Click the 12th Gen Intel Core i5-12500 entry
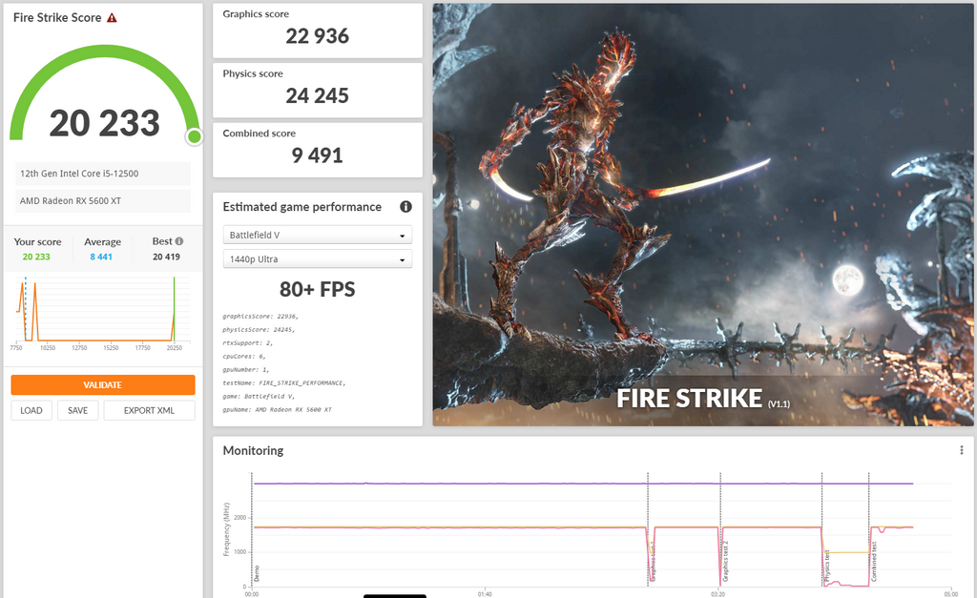This screenshot has width=977, height=598. (x=103, y=174)
